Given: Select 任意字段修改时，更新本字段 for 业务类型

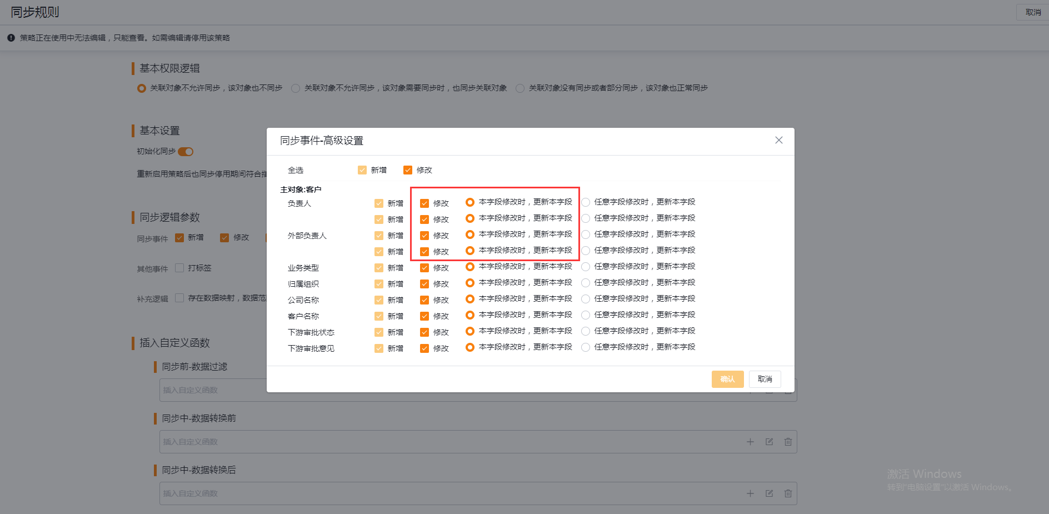Looking at the screenshot, I should 586,266.
